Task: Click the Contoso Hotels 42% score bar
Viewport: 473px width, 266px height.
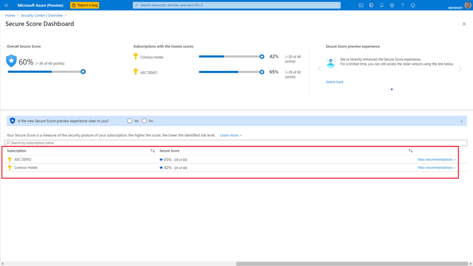Action: coord(232,56)
